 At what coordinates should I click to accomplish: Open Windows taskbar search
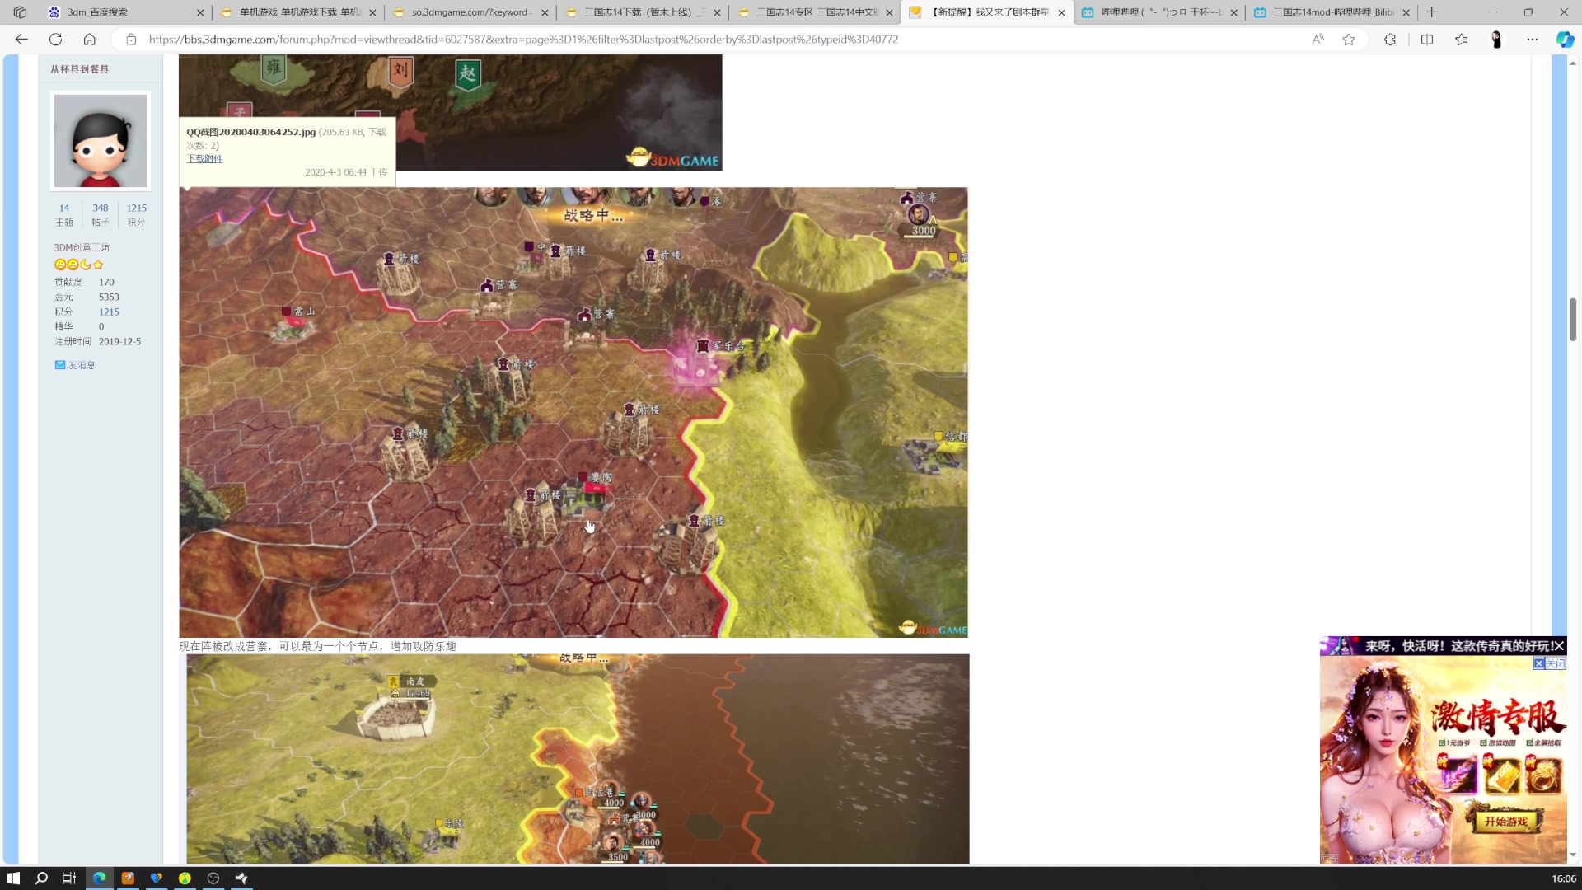pyautogui.click(x=41, y=878)
